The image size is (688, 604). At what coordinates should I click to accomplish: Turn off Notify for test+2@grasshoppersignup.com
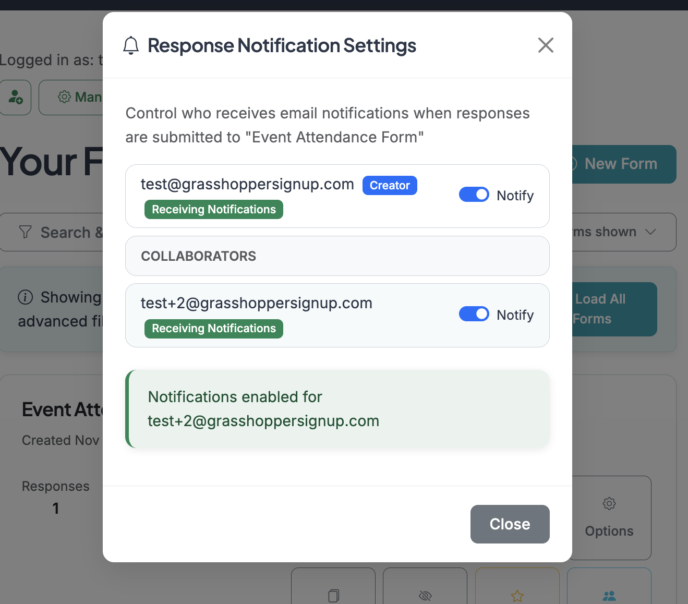[474, 313]
